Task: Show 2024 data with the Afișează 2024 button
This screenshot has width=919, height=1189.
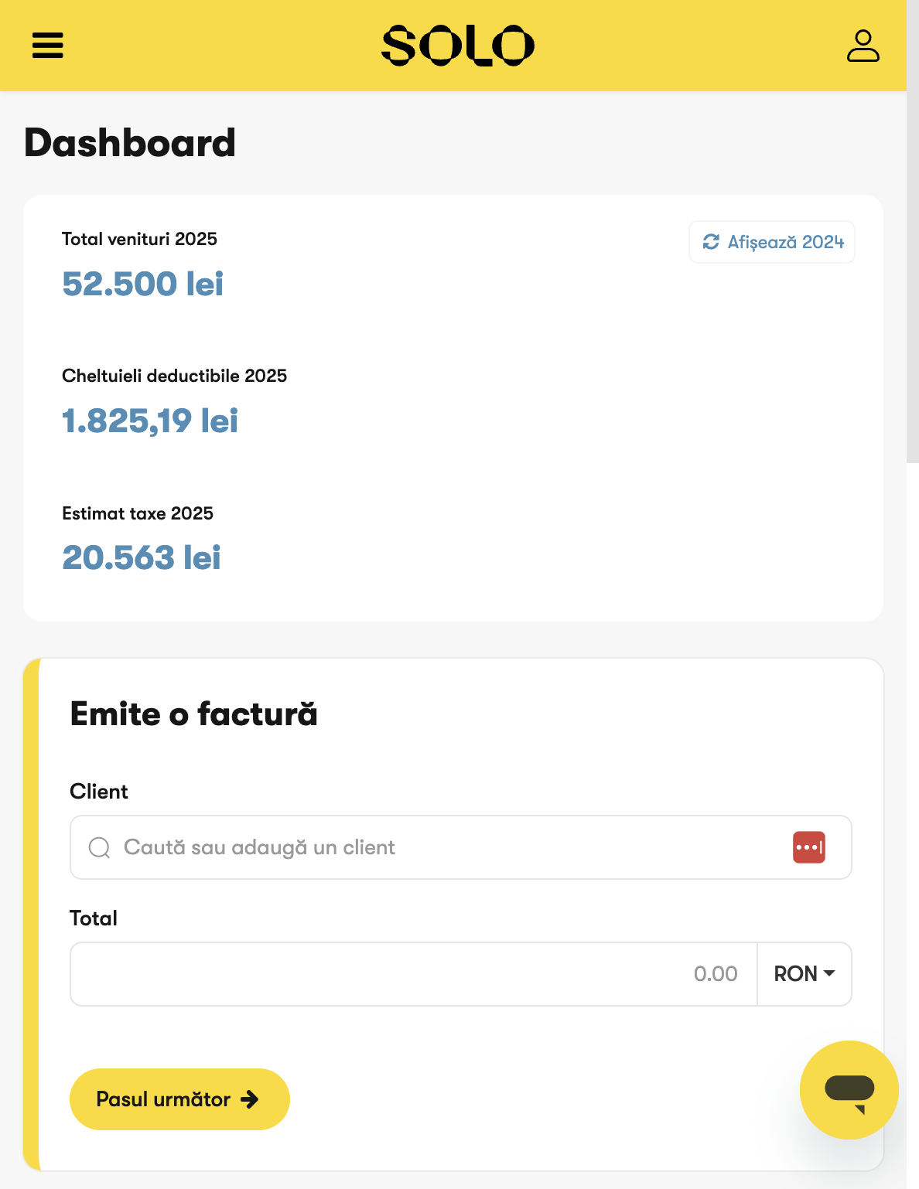Action: tap(772, 242)
